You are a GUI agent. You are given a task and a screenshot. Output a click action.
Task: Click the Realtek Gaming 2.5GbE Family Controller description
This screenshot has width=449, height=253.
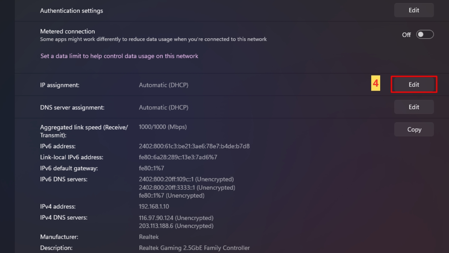194,248
